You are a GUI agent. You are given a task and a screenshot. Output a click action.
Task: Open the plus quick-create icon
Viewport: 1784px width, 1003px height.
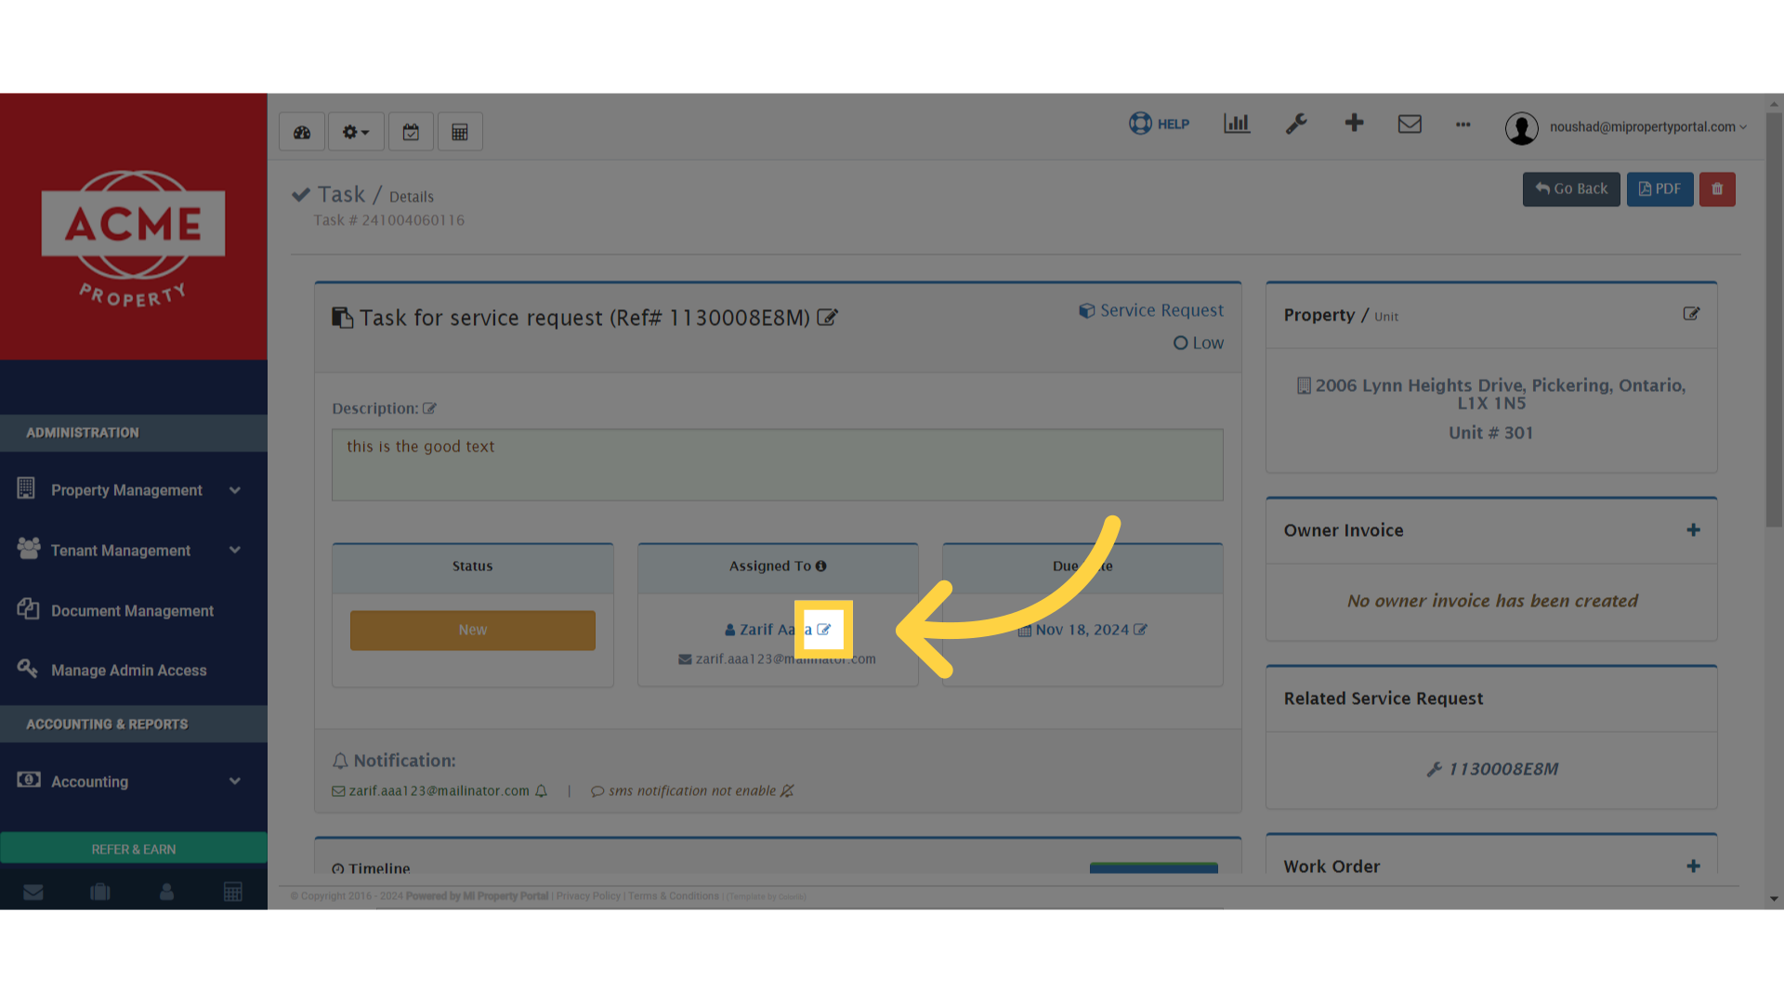pyautogui.click(x=1354, y=123)
